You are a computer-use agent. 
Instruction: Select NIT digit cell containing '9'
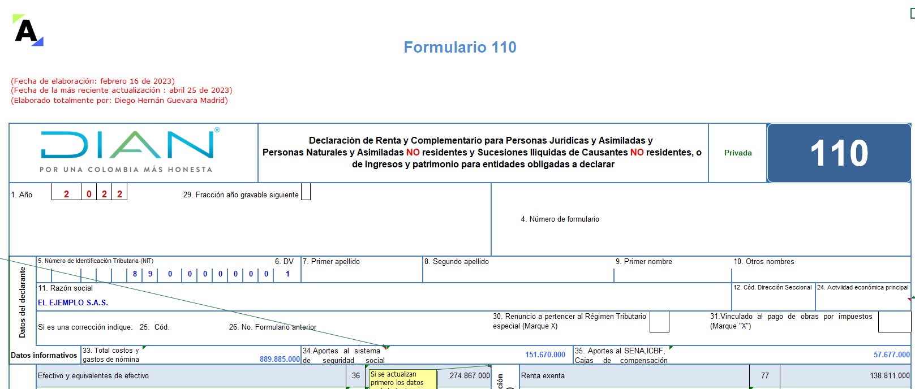point(150,274)
